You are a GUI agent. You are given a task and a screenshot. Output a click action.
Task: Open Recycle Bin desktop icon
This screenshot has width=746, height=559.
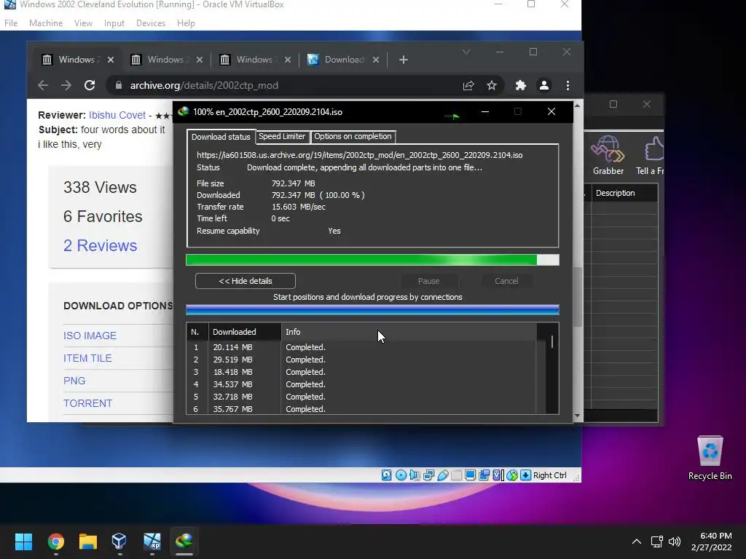pos(710,459)
